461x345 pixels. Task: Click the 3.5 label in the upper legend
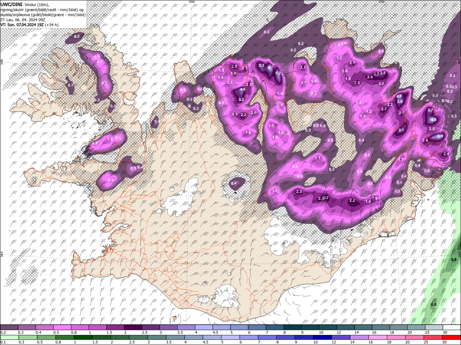point(180,332)
